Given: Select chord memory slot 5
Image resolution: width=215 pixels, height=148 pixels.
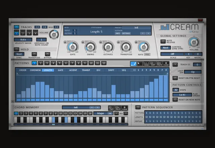Looking at the screenshot, I should point(36,114).
